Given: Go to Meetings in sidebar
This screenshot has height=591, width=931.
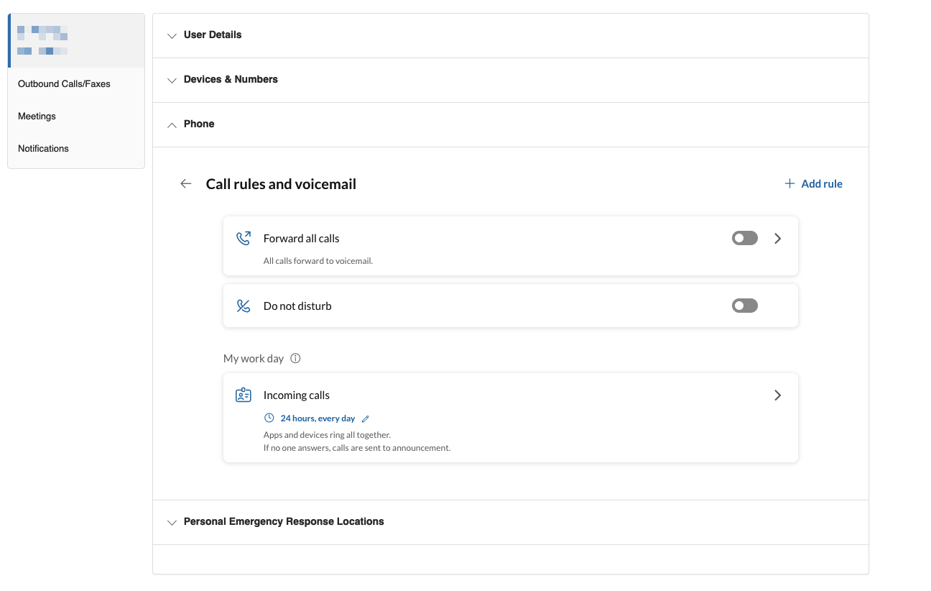Looking at the screenshot, I should (37, 116).
